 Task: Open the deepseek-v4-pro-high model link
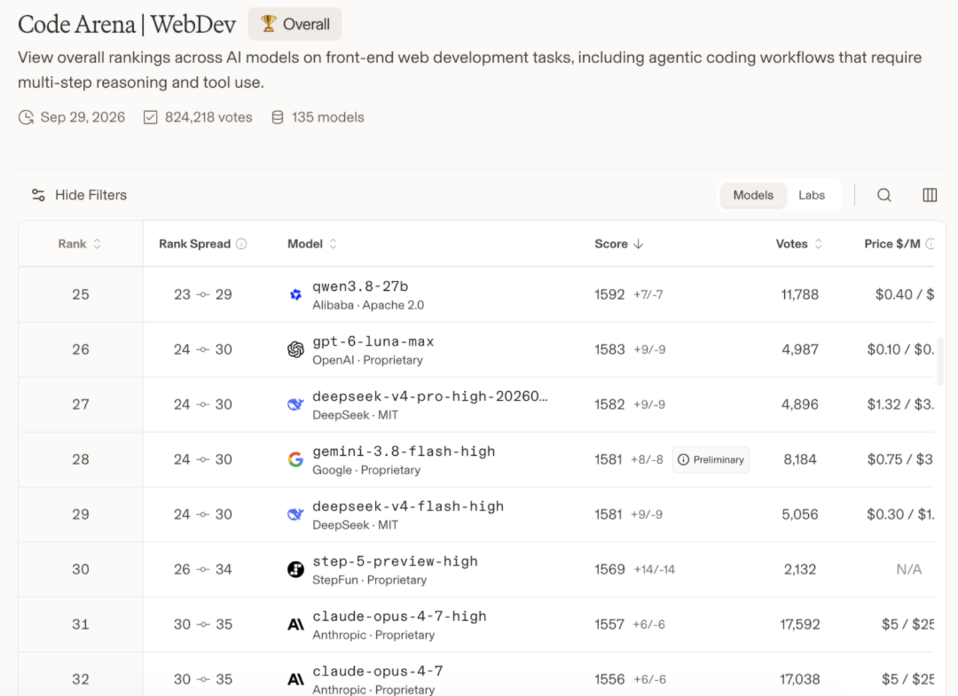pyautogui.click(x=430, y=397)
